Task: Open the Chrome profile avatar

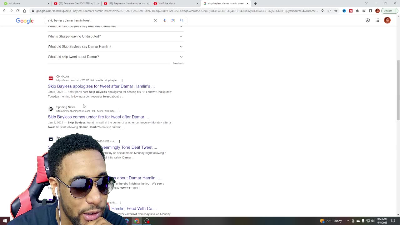Action: tap(377, 11)
